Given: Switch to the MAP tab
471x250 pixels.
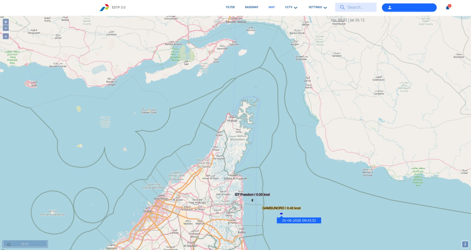Looking at the screenshot, I should pyautogui.click(x=271, y=7).
